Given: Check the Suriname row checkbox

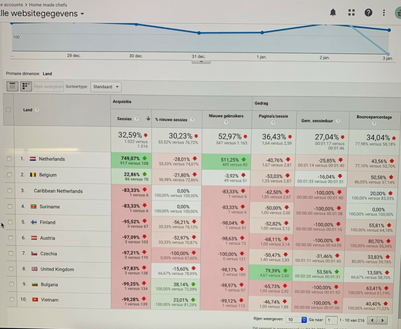Looking at the screenshot, I should pyautogui.click(x=10, y=206).
